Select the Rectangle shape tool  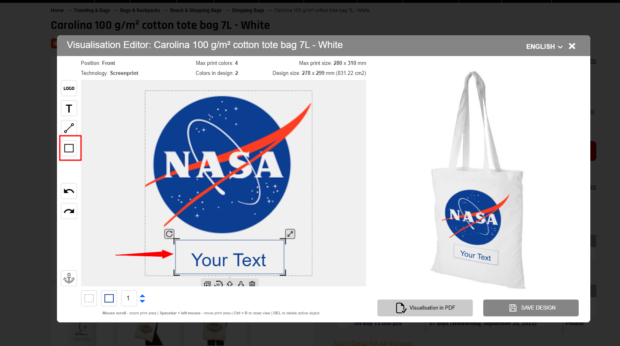(69, 148)
